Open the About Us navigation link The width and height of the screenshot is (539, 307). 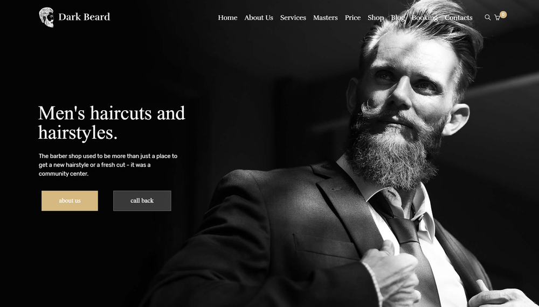point(259,18)
